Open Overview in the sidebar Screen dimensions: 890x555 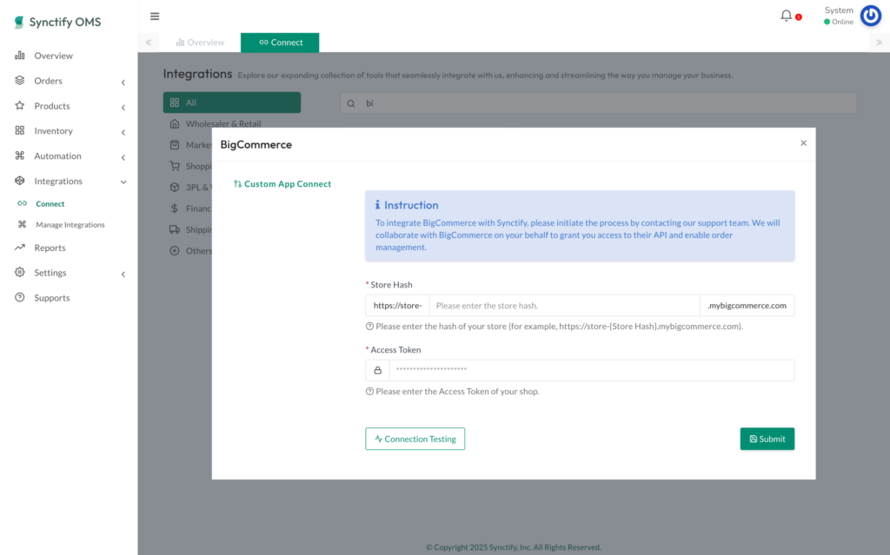coord(53,56)
